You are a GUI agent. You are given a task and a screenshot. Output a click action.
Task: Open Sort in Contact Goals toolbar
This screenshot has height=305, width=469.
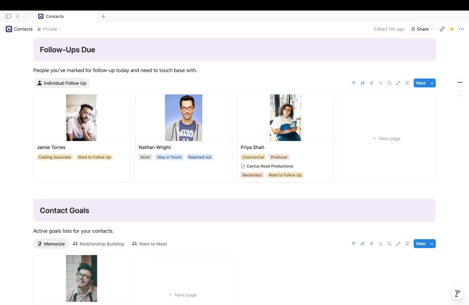[x=362, y=244]
